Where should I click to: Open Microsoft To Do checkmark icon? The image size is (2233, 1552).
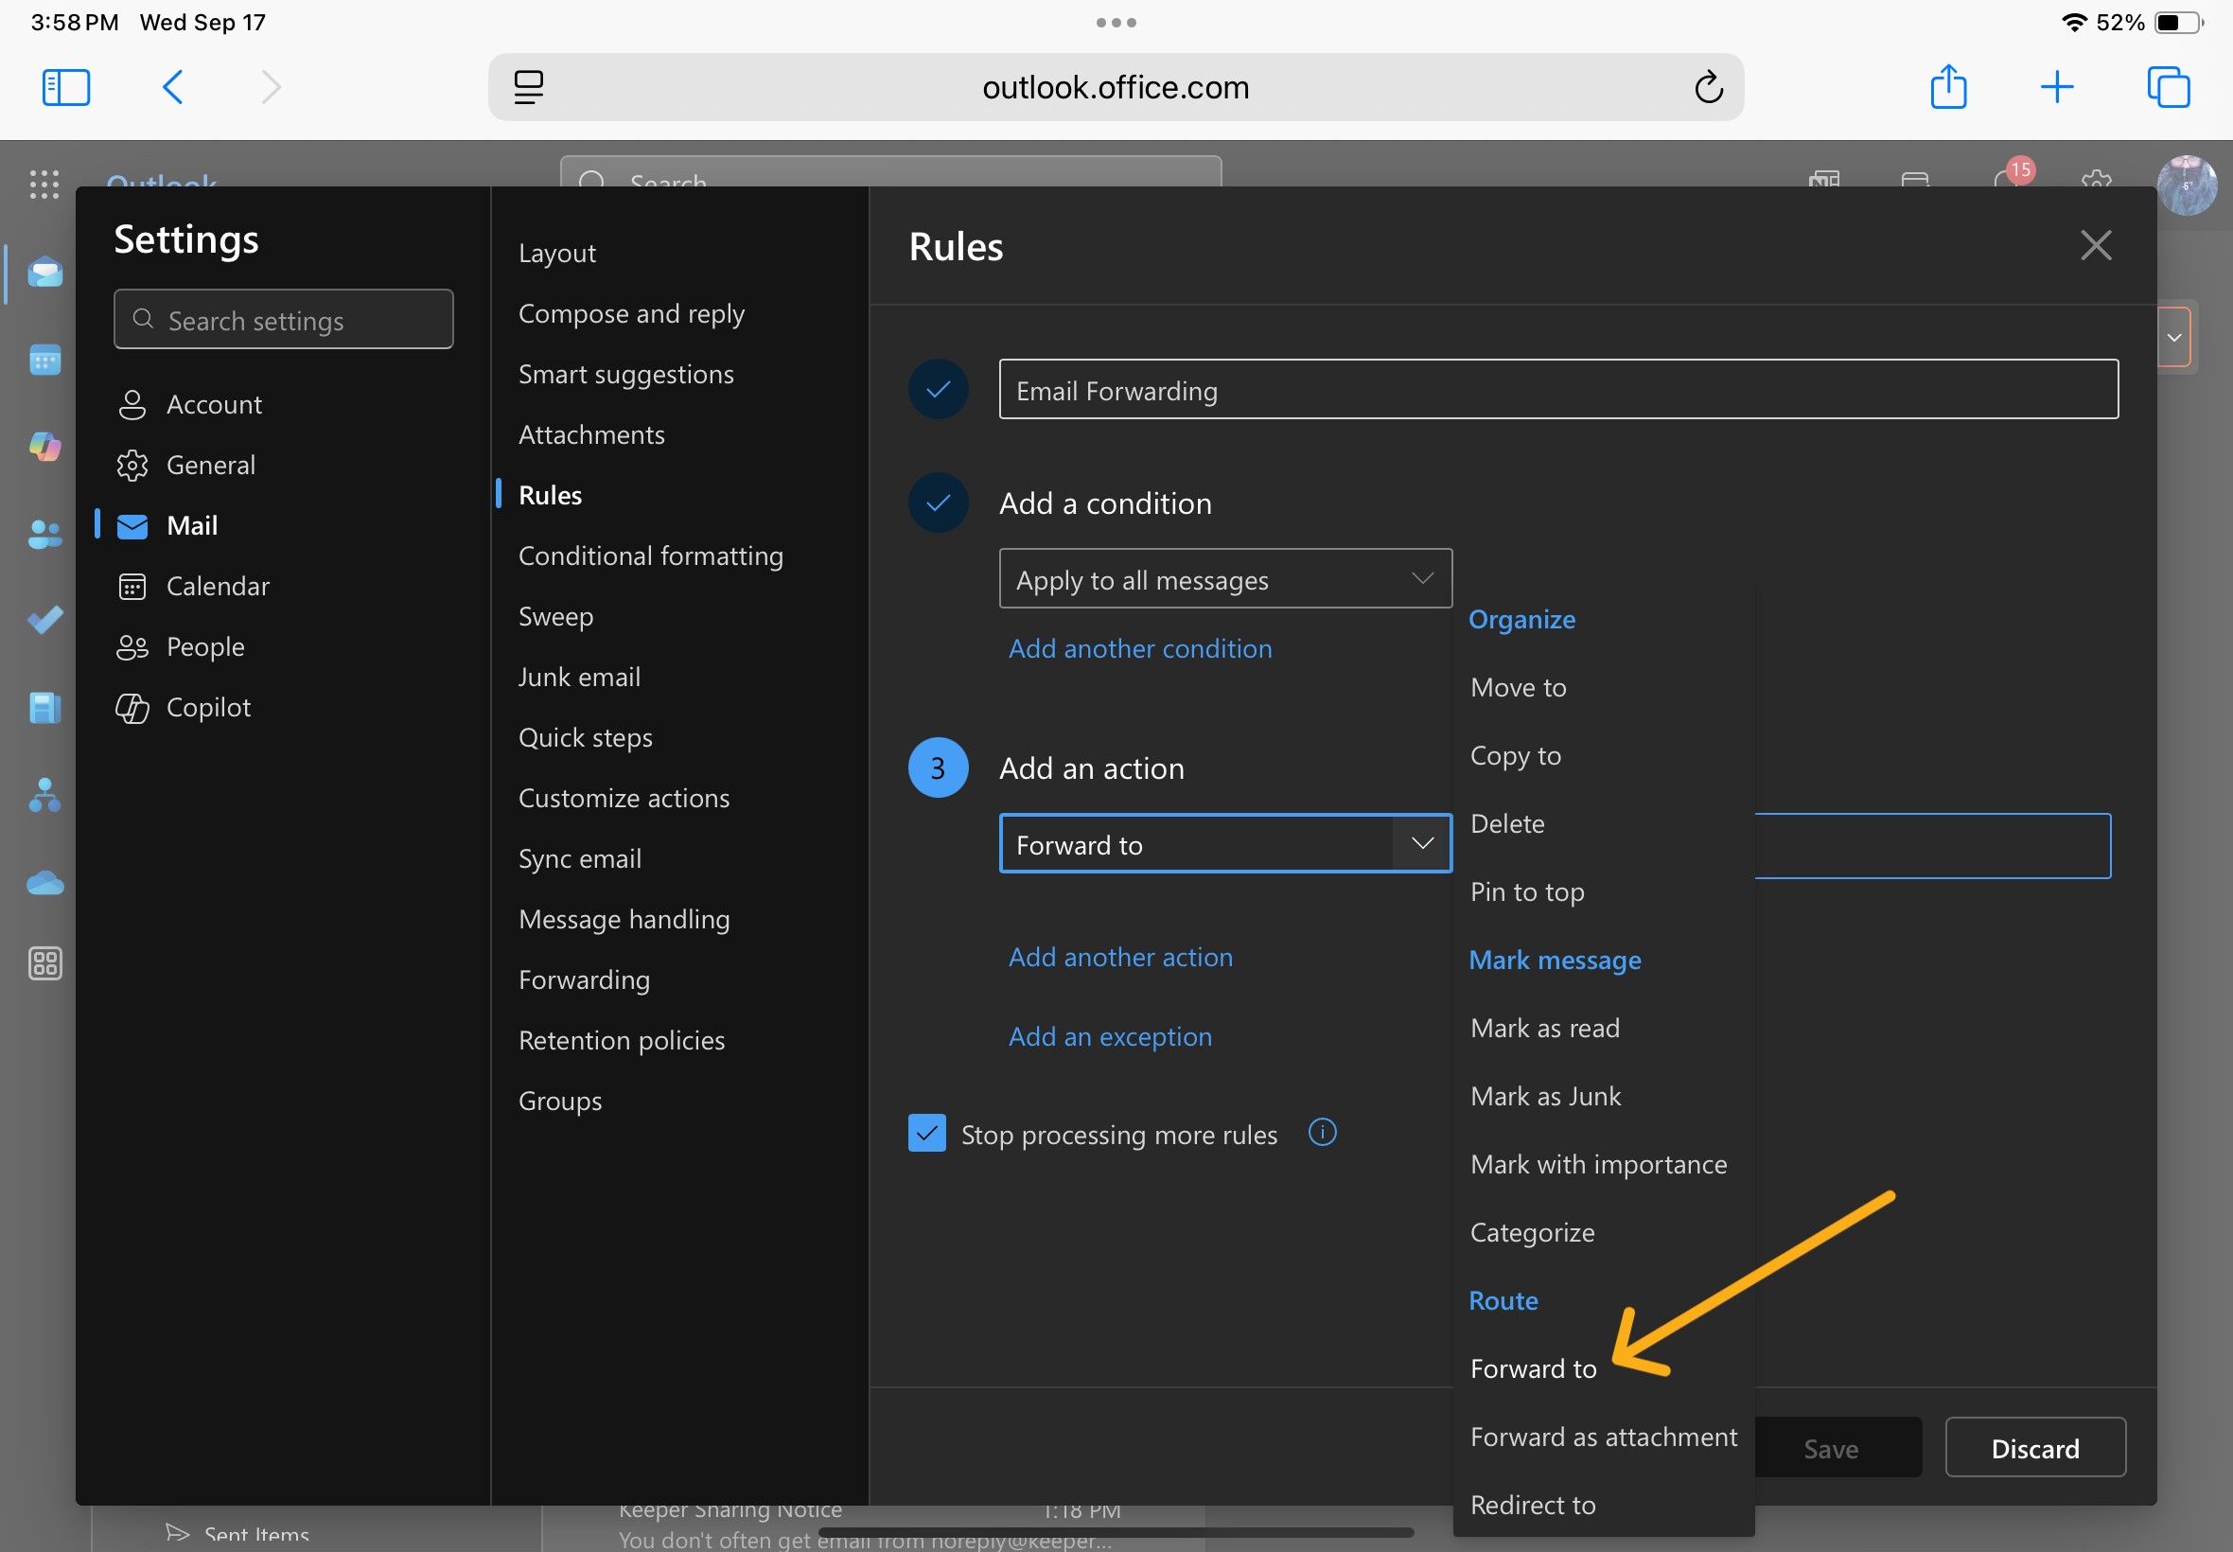(44, 621)
